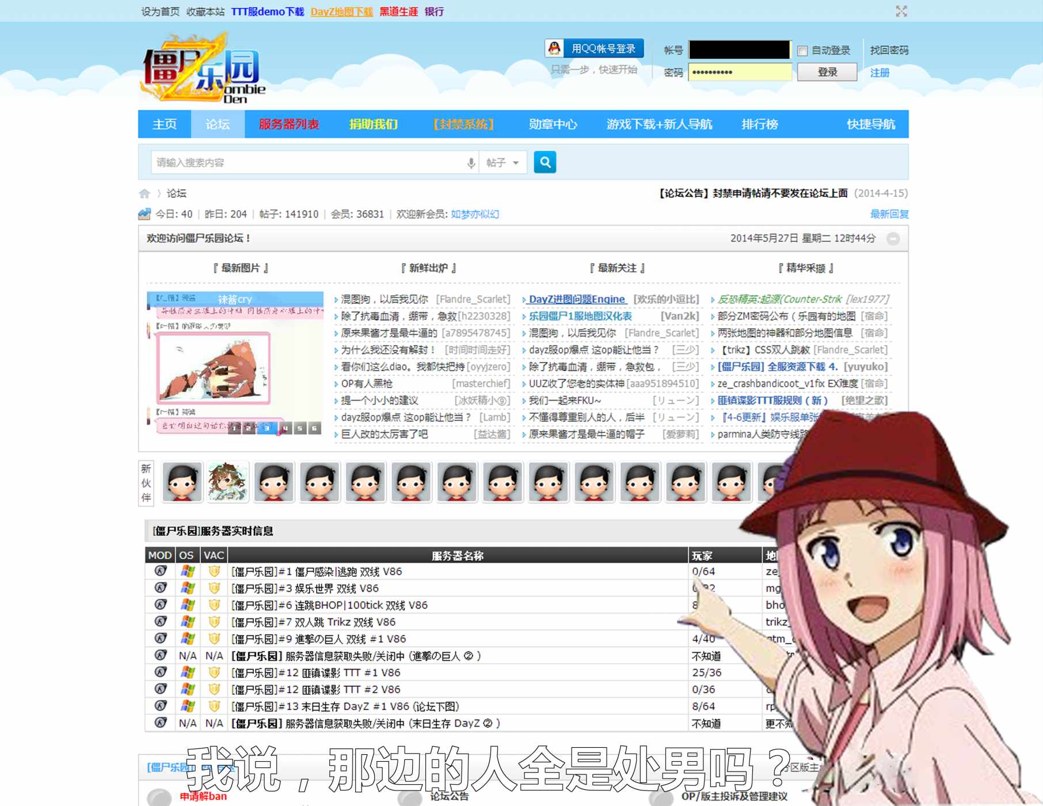Open the 银行 top link
The width and height of the screenshot is (1043, 806).
pyautogui.click(x=434, y=12)
